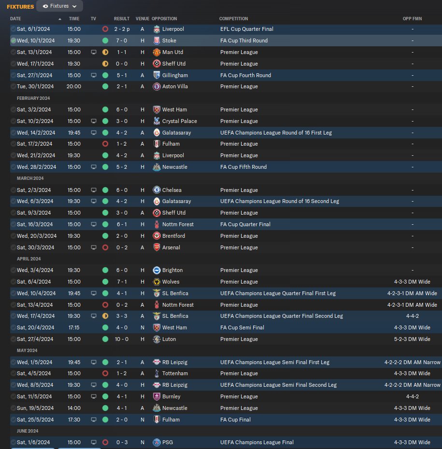Click TV icon on Man Utd 13/1/2024 row
The width and height of the screenshot is (442, 449).
[x=94, y=52]
